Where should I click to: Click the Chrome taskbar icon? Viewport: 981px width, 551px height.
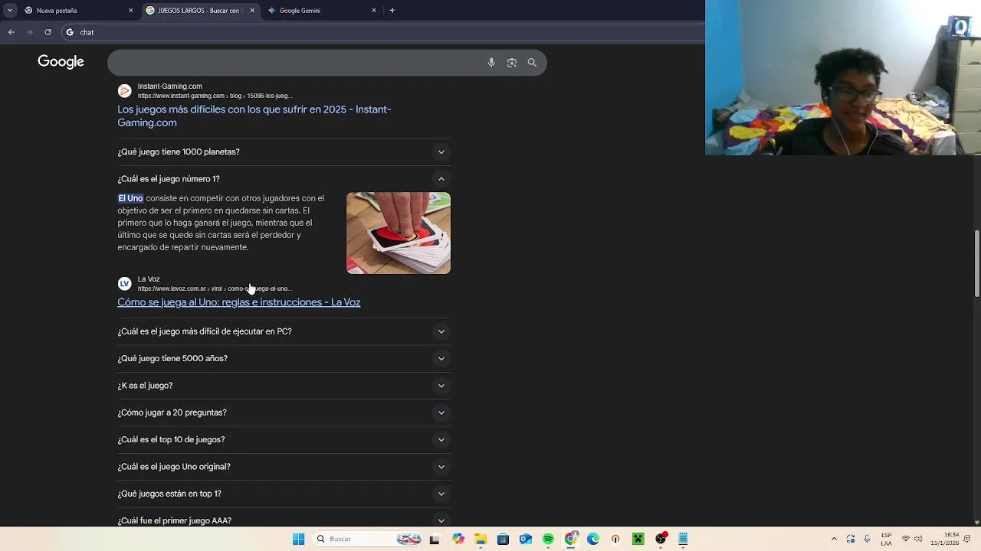(571, 539)
